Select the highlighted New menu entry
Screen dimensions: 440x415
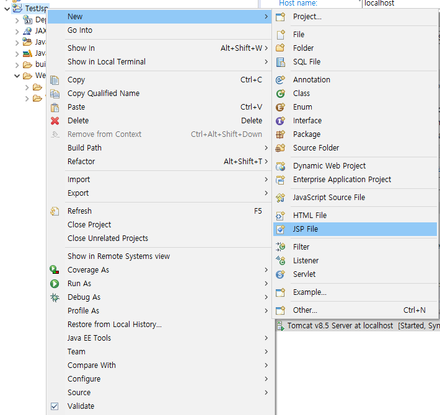pos(159,17)
